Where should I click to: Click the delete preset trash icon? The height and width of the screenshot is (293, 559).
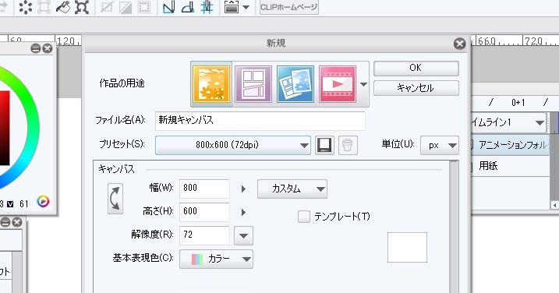tap(348, 145)
